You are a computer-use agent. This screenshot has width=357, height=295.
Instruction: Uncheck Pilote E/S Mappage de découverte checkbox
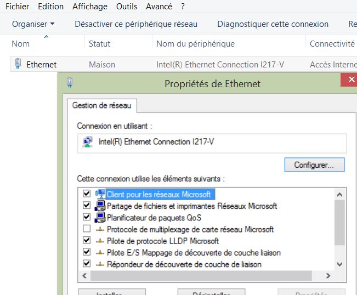(87, 252)
